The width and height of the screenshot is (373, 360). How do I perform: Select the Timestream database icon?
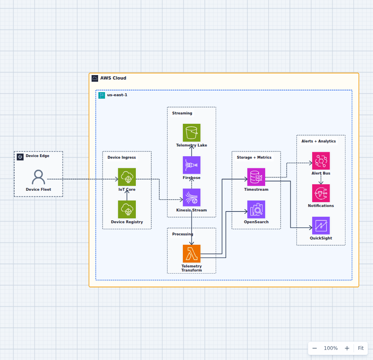tap(256, 177)
